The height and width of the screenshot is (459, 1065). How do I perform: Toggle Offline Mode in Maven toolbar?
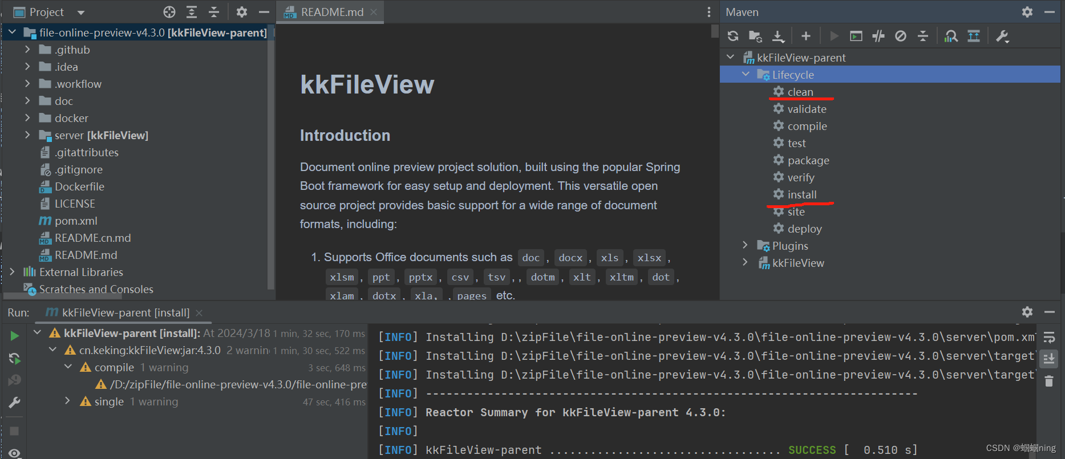(x=878, y=36)
